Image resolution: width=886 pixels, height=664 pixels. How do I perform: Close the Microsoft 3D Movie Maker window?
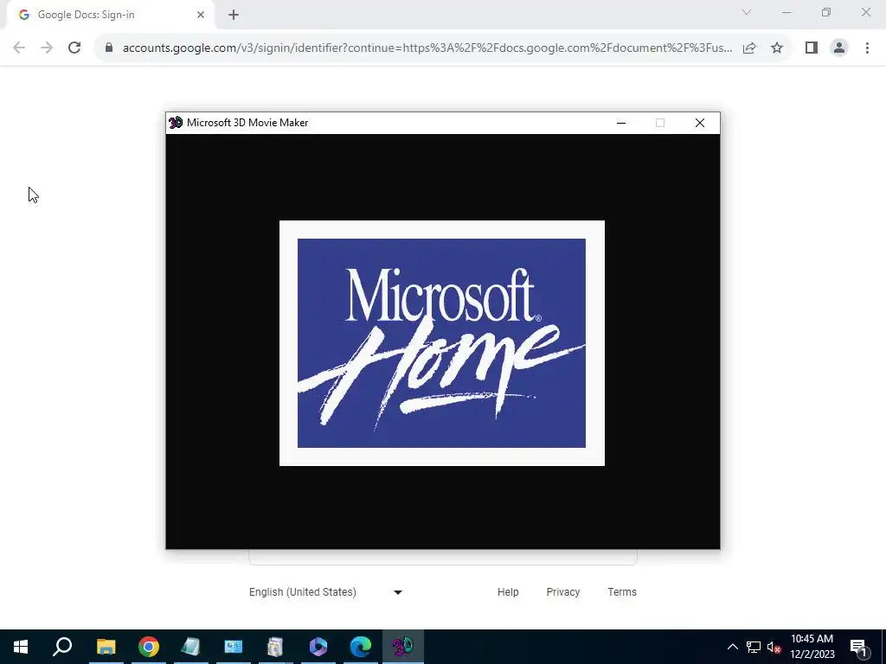tap(699, 123)
